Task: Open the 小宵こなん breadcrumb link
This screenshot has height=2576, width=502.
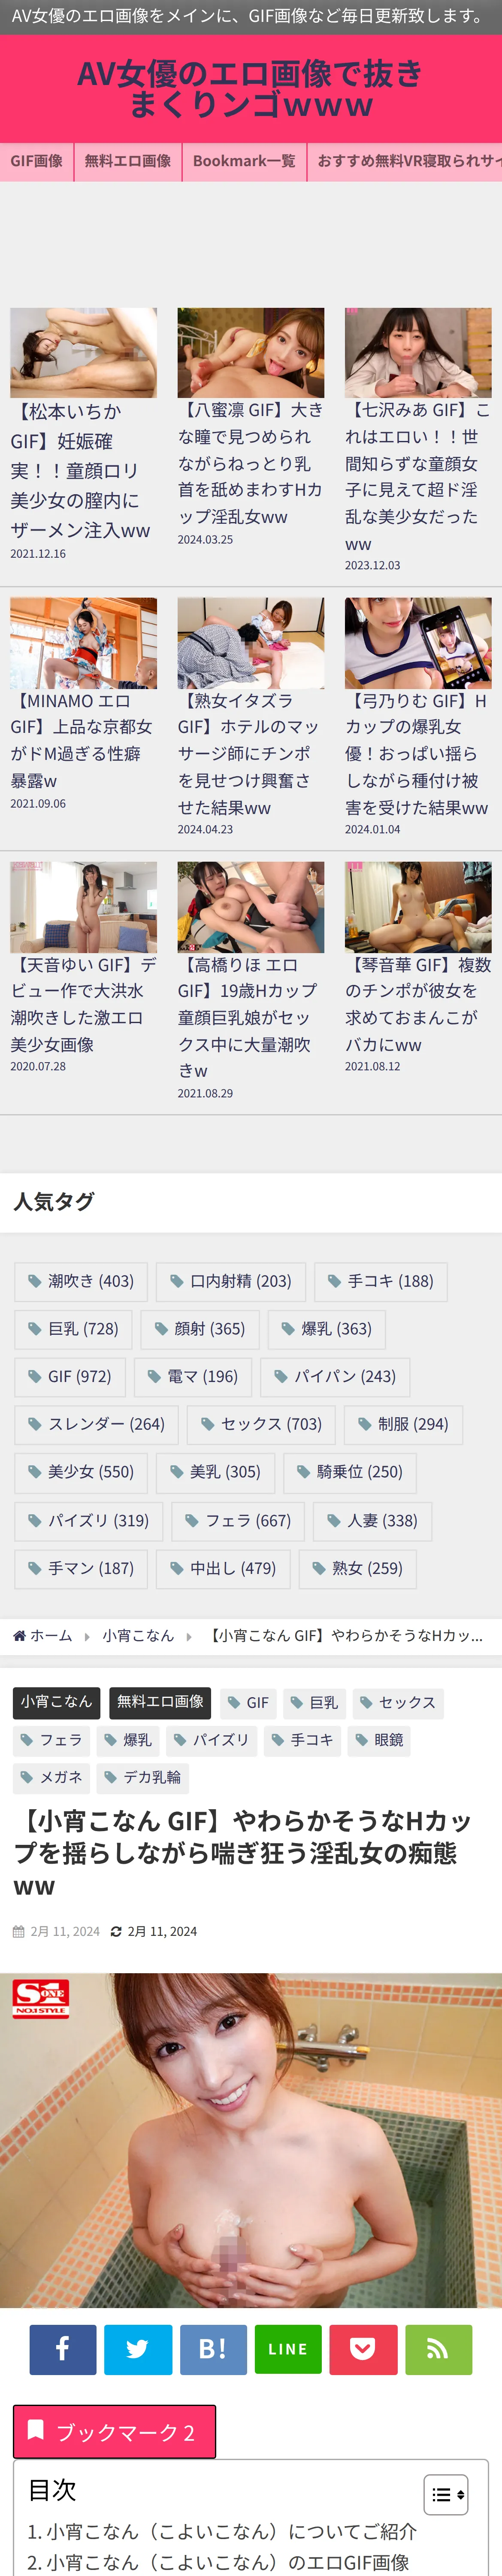Action: [138, 1636]
